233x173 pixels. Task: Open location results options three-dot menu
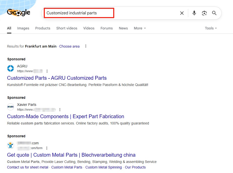86,46
